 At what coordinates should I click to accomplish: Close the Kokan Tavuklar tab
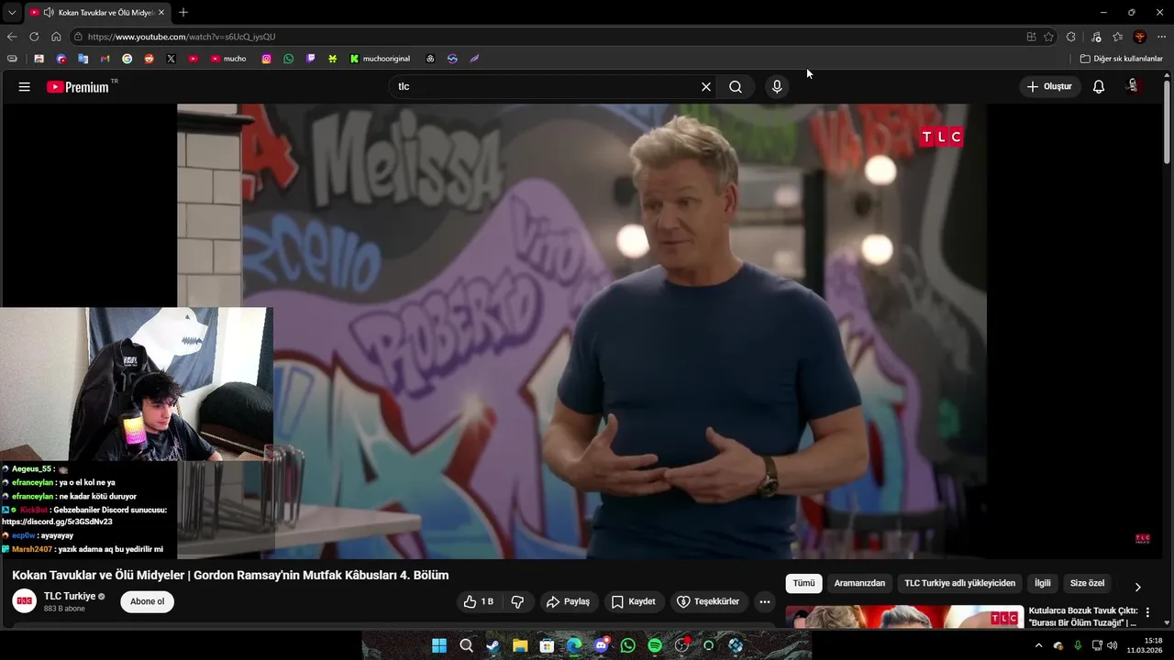click(162, 13)
